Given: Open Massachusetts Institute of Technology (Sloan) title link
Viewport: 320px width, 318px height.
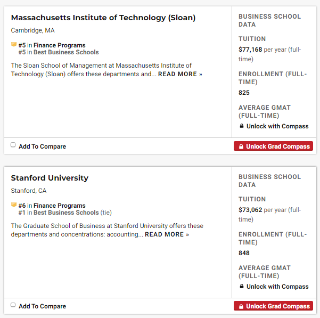Looking at the screenshot, I should [x=103, y=18].
